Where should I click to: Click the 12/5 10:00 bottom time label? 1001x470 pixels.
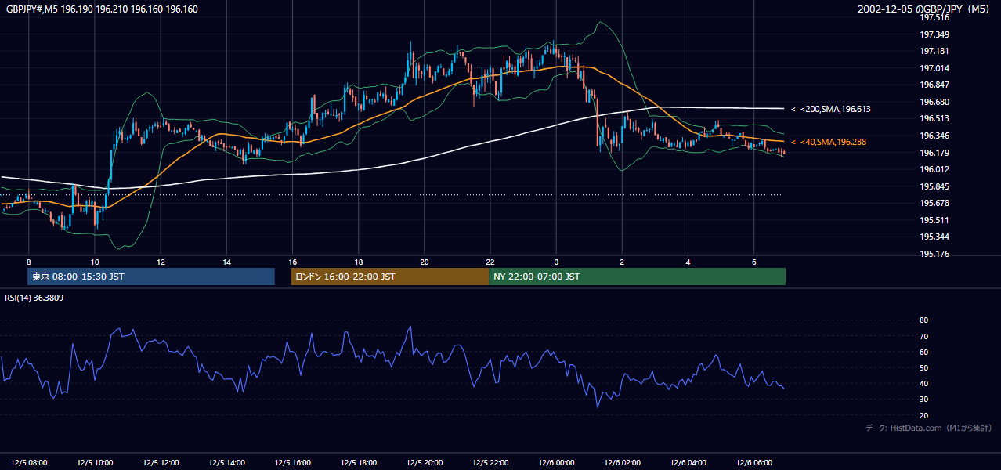tap(95, 462)
